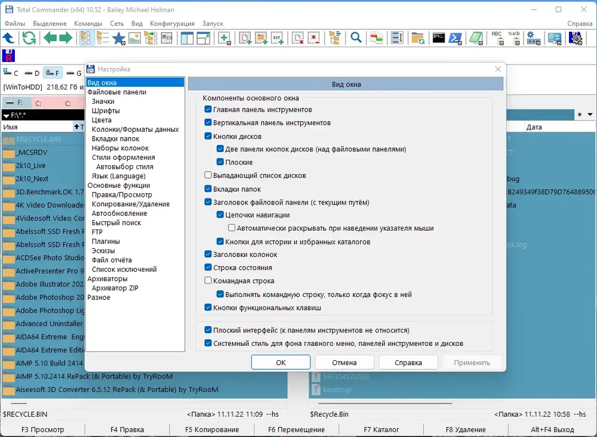Switch to thumbnail picture view icon

coord(134,38)
